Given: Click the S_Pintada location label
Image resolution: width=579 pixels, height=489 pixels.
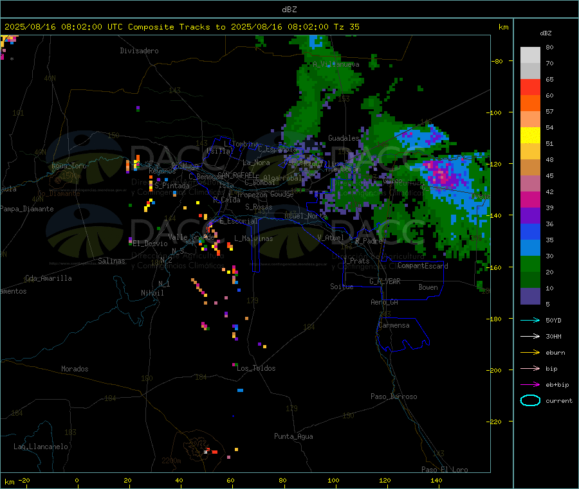Looking at the screenshot, I should (x=172, y=186).
